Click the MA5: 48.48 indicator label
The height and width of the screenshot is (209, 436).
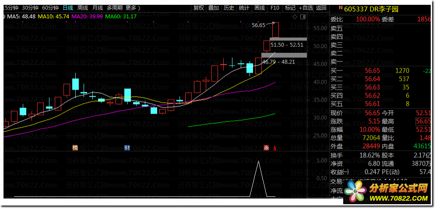pyautogui.click(x=21, y=16)
